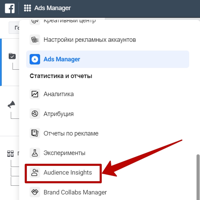Select the highlighted Ads Manager menu item
This screenshot has height=200, width=200.
click(108, 59)
